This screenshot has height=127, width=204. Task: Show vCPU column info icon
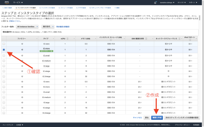67,39
